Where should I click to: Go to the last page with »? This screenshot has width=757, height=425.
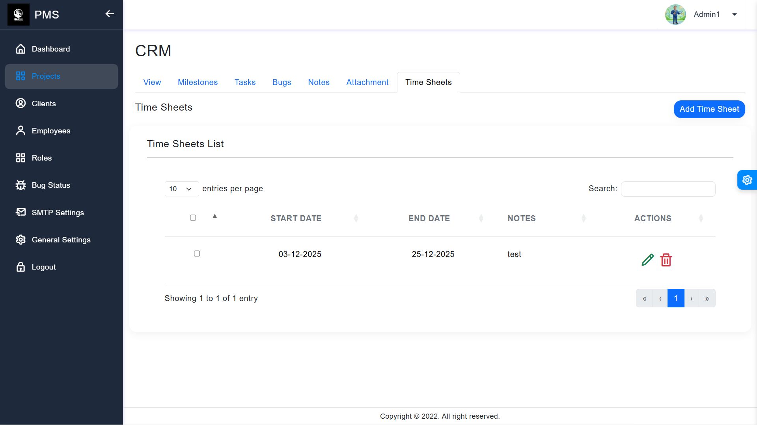pos(707,298)
